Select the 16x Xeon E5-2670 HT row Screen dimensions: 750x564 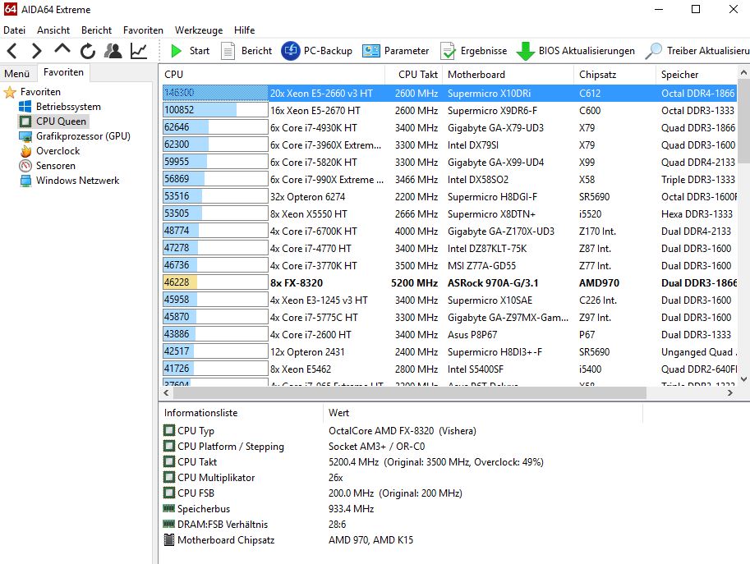pos(449,110)
